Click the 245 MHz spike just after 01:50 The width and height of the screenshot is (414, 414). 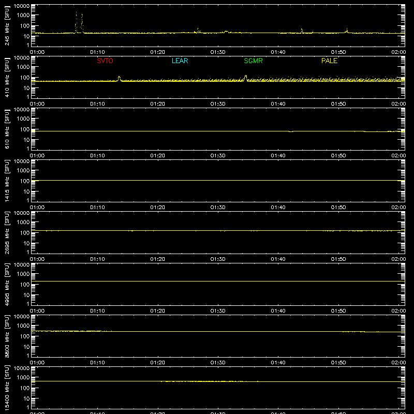point(347,29)
